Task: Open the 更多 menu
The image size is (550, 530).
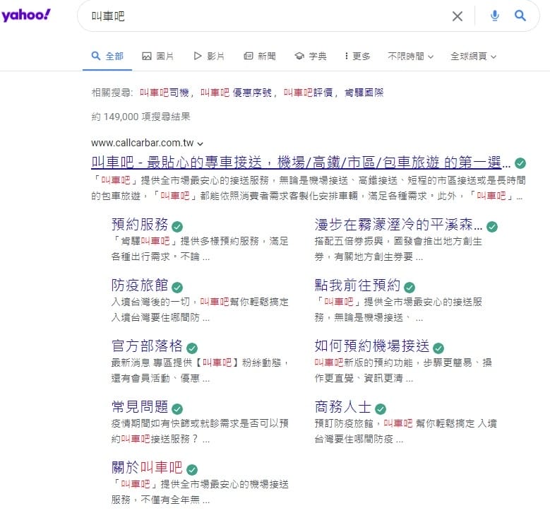Action: pos(357,56)
